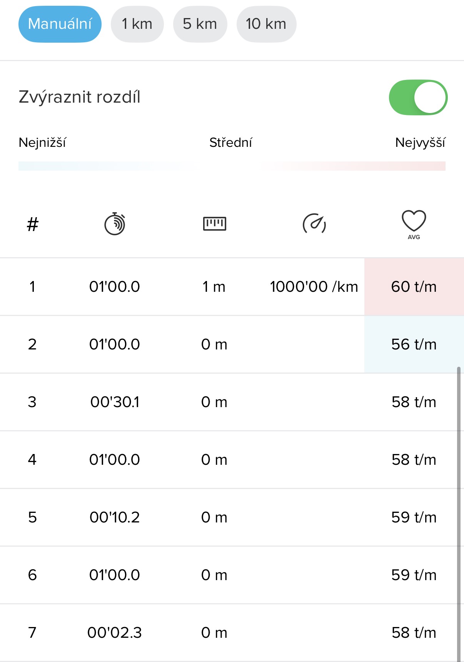Image resolution: width=464 pixels, height=662 pixels.
Task: Click the speedometer pace column icon
Action: point(314,223)
